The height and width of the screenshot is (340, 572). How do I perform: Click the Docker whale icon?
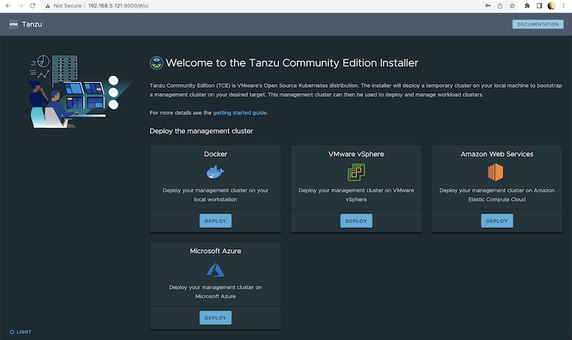[x=215, y=172]
